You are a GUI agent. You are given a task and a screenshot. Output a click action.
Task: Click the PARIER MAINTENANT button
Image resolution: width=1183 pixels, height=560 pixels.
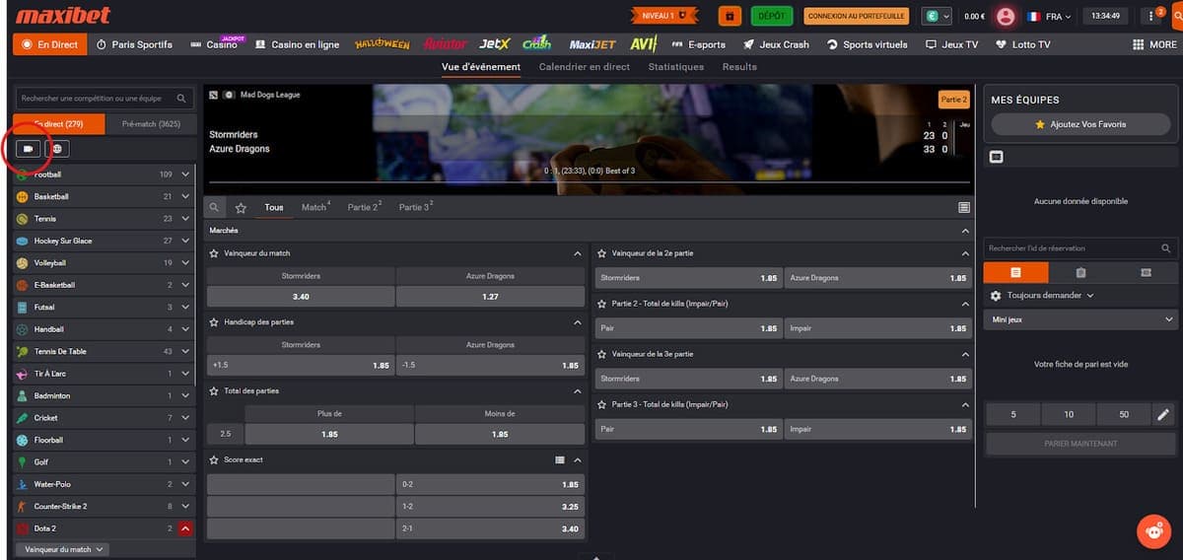pos(1080,444)
